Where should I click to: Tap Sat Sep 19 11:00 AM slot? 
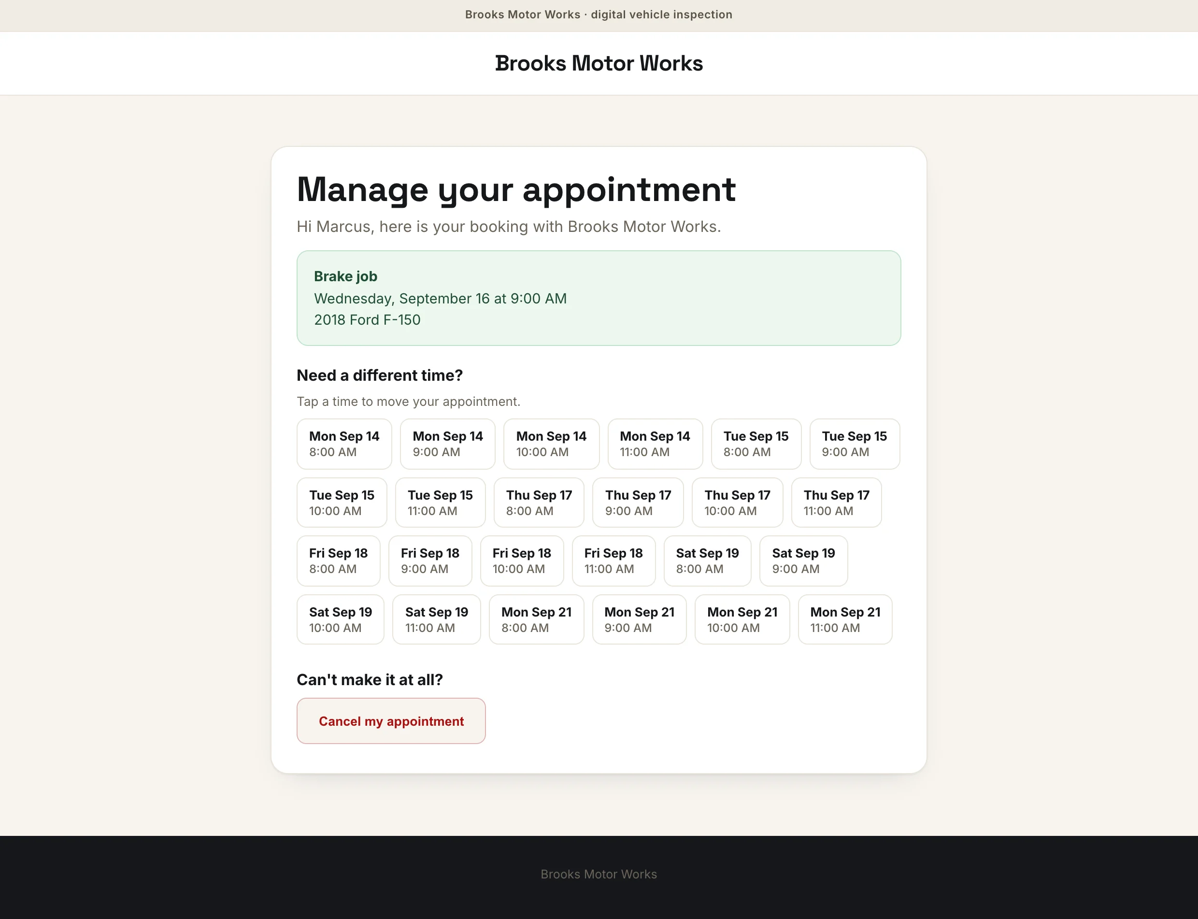point(436,619)
